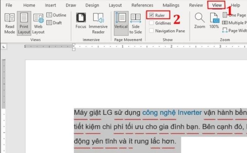Choose Multiple Pages zoom option
The width and height of the screenshot is (247, 153).
[235, 23]
